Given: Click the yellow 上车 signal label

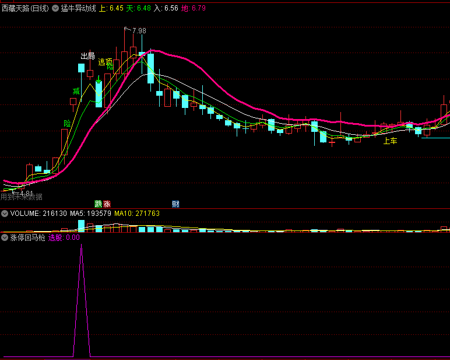Looking at the screenshot, I should [391, 141].
